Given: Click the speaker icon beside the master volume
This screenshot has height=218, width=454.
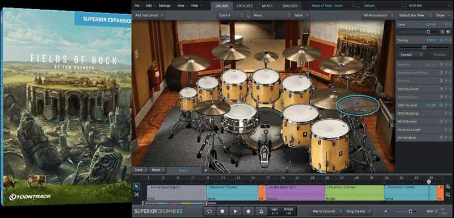Looking at the screenshot, I should click(386, 211).
